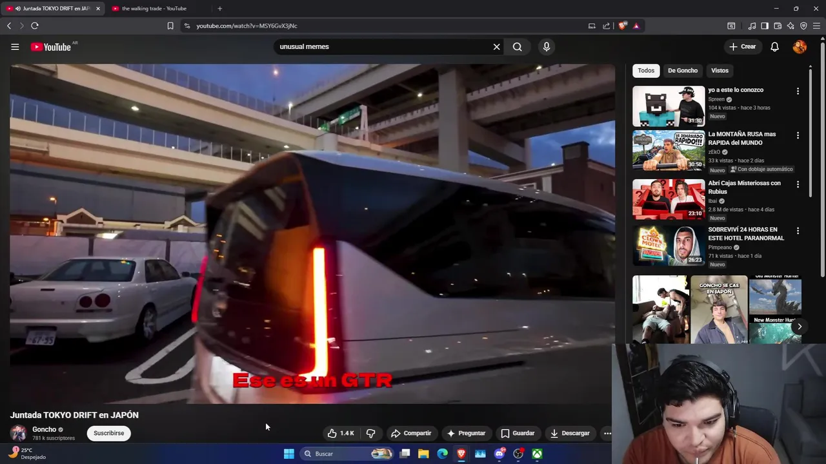The height and width of the screenshot is (464, 826).
Task: Click the address bar URL
Action: pos(247,26)
